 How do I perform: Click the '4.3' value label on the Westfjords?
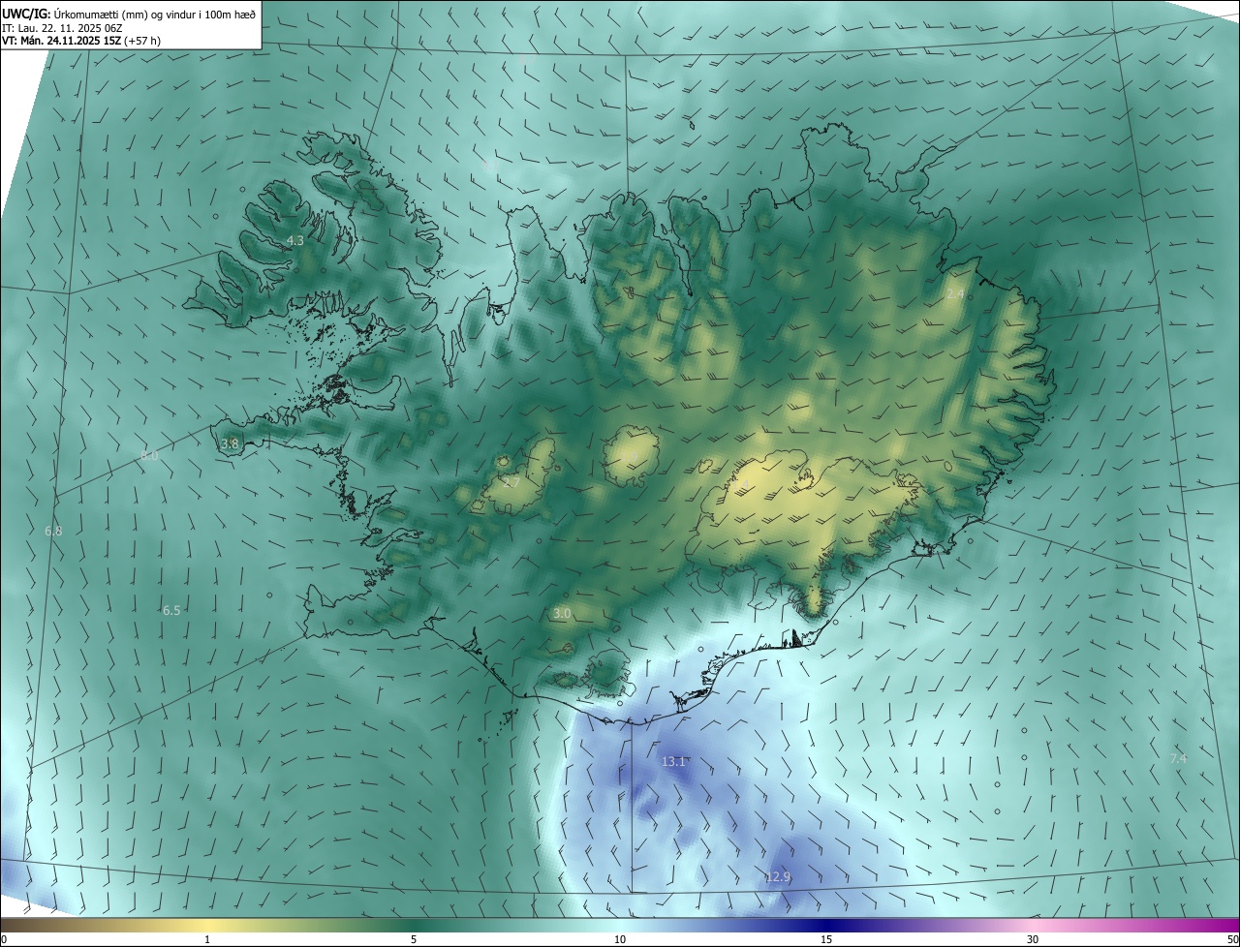pyautogui.click(x=295, y=240)
